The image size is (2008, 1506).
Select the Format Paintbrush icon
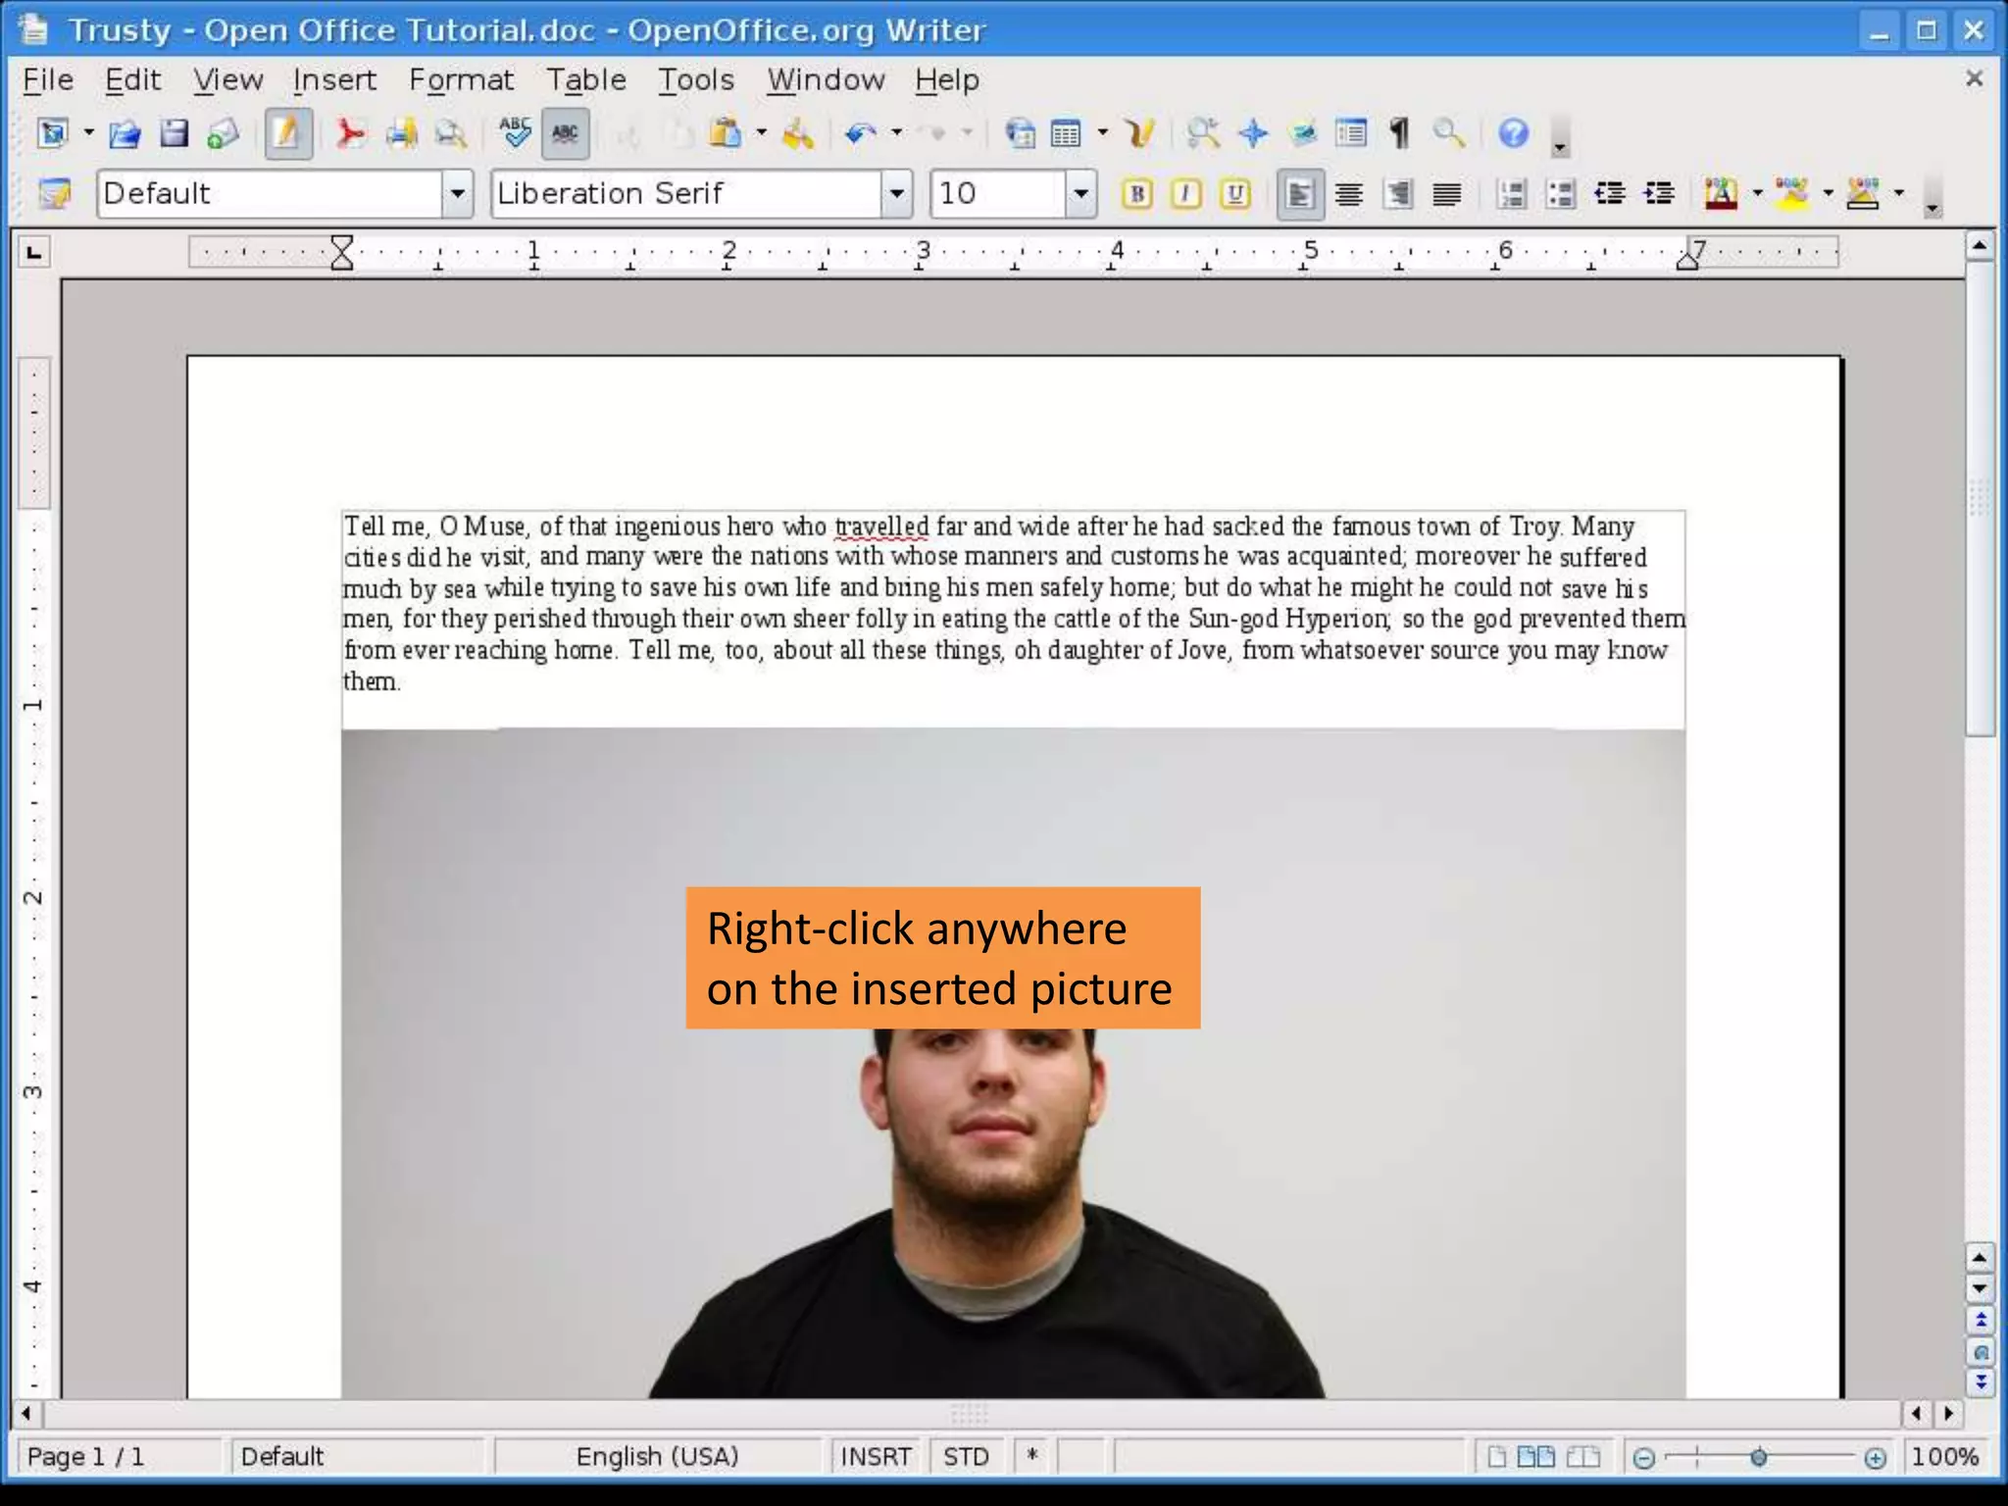point(797,133)
